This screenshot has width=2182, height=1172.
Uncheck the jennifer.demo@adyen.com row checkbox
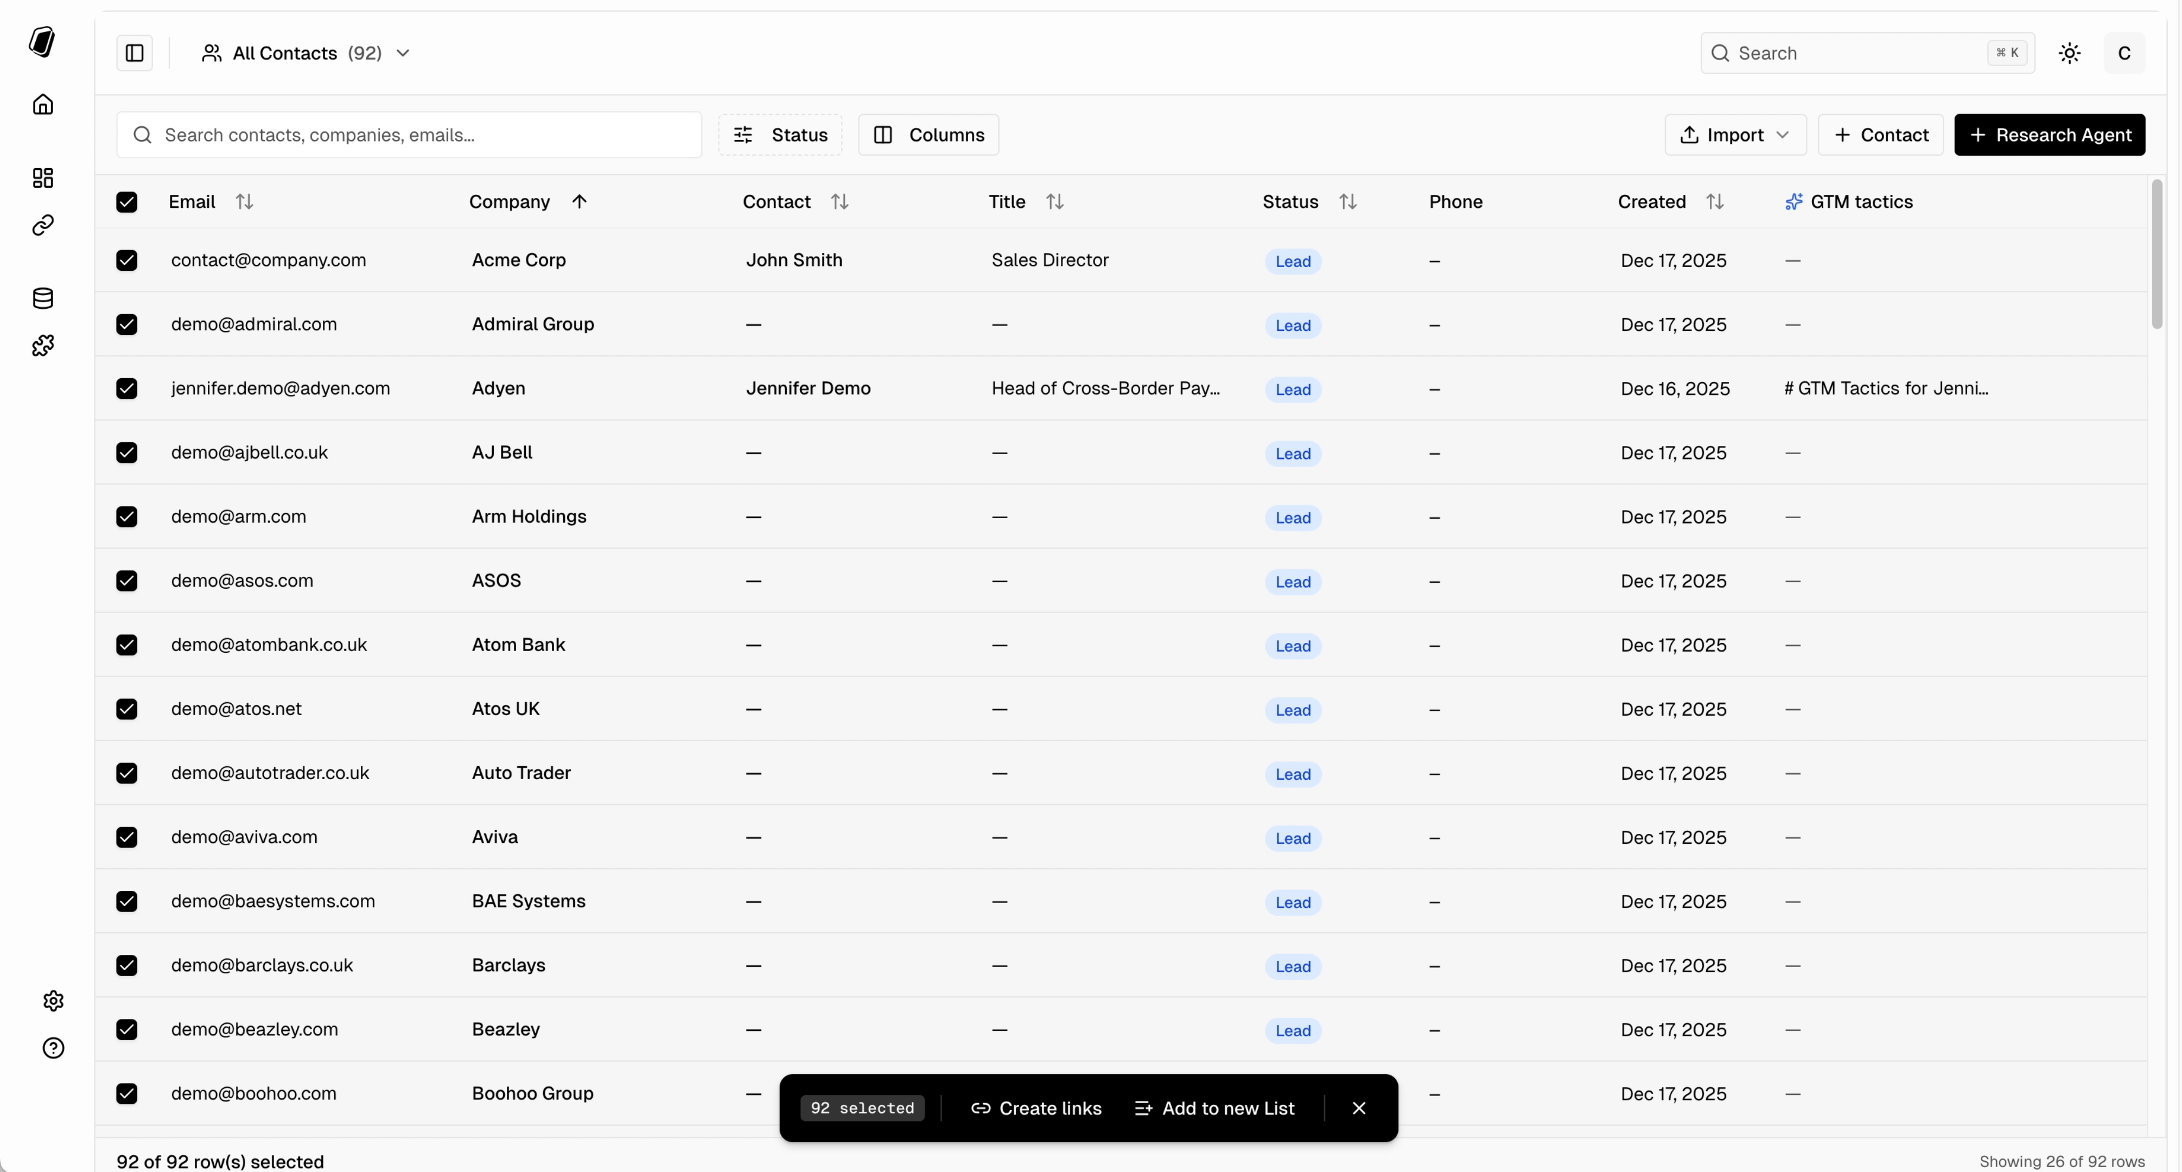(128, 388)
